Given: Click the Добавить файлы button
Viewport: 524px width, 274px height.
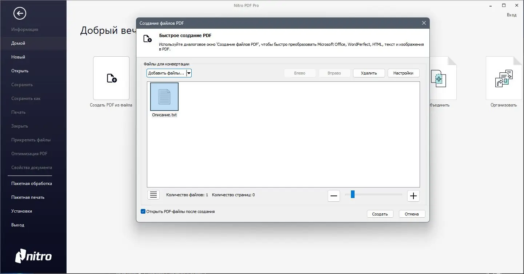Looking at the screenshot, I should (x=167, y=73).
